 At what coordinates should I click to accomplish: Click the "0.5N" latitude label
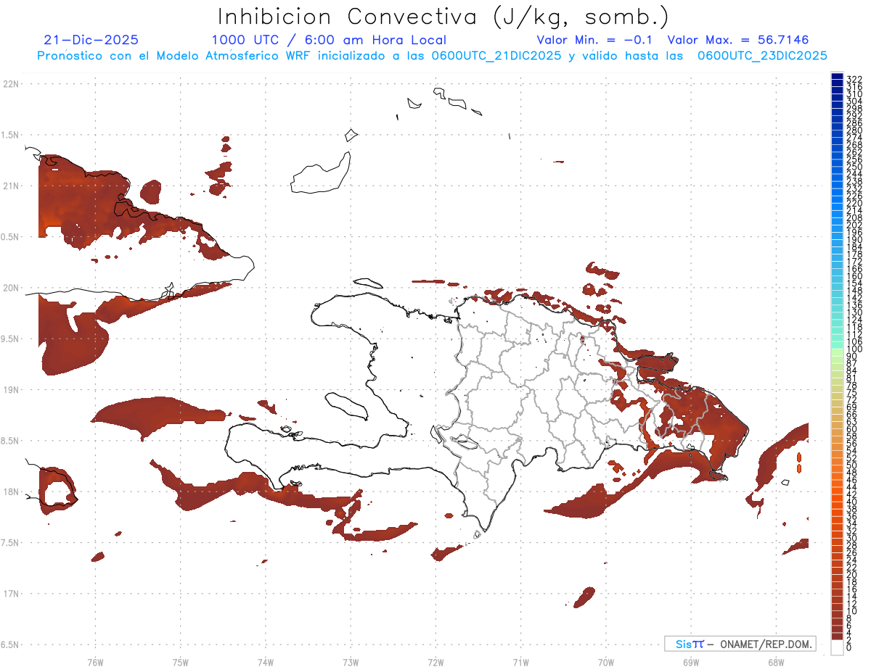tap(11, 237)
